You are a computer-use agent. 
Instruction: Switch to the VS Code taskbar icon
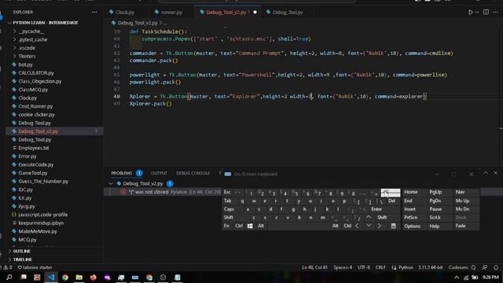[x=51, y=277]
